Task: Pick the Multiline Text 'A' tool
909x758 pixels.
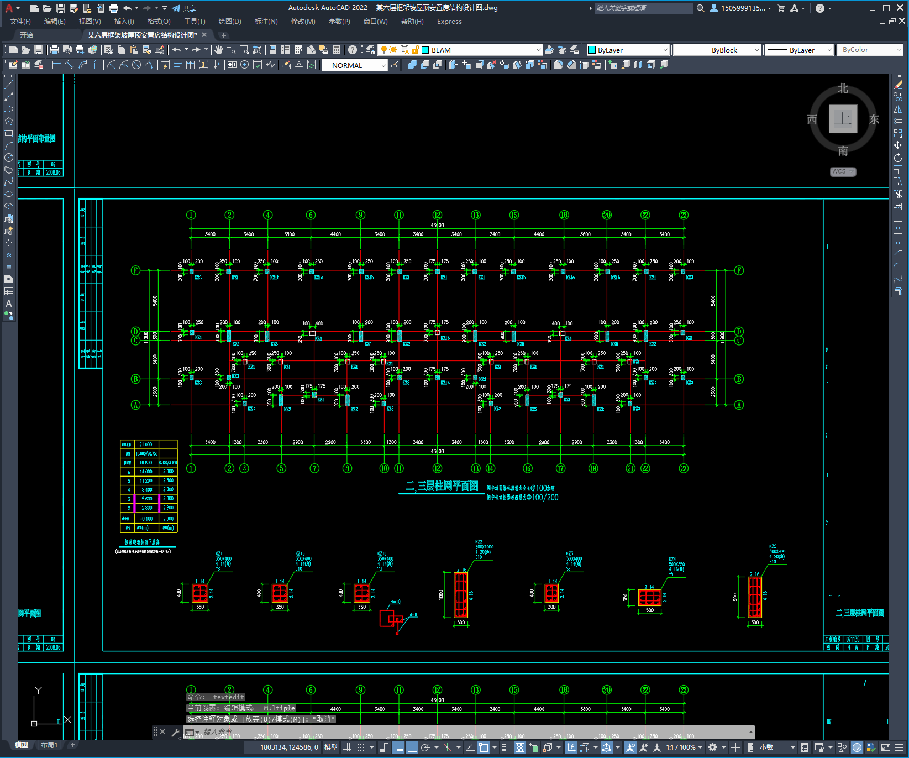Action: click(9, 304)
